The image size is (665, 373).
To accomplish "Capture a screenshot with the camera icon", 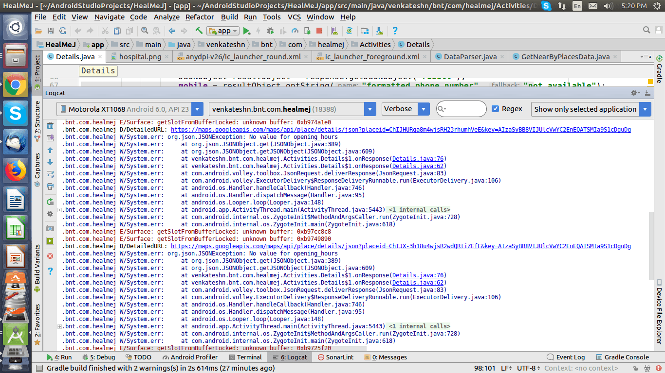I will click(50, 228).
